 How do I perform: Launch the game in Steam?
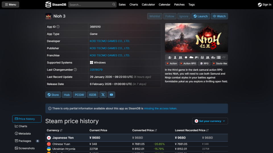pyautogui.click(x=200, y=16)
